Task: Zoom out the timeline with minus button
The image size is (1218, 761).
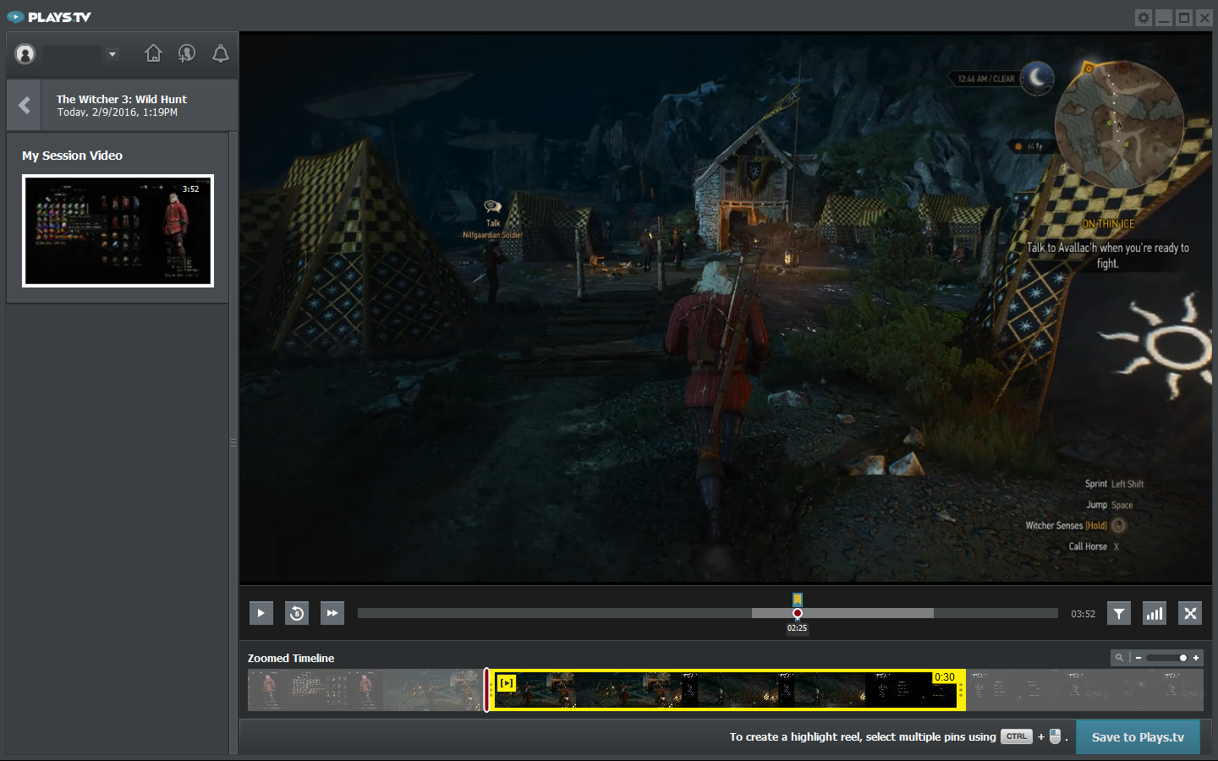Action: (1138, 657)
